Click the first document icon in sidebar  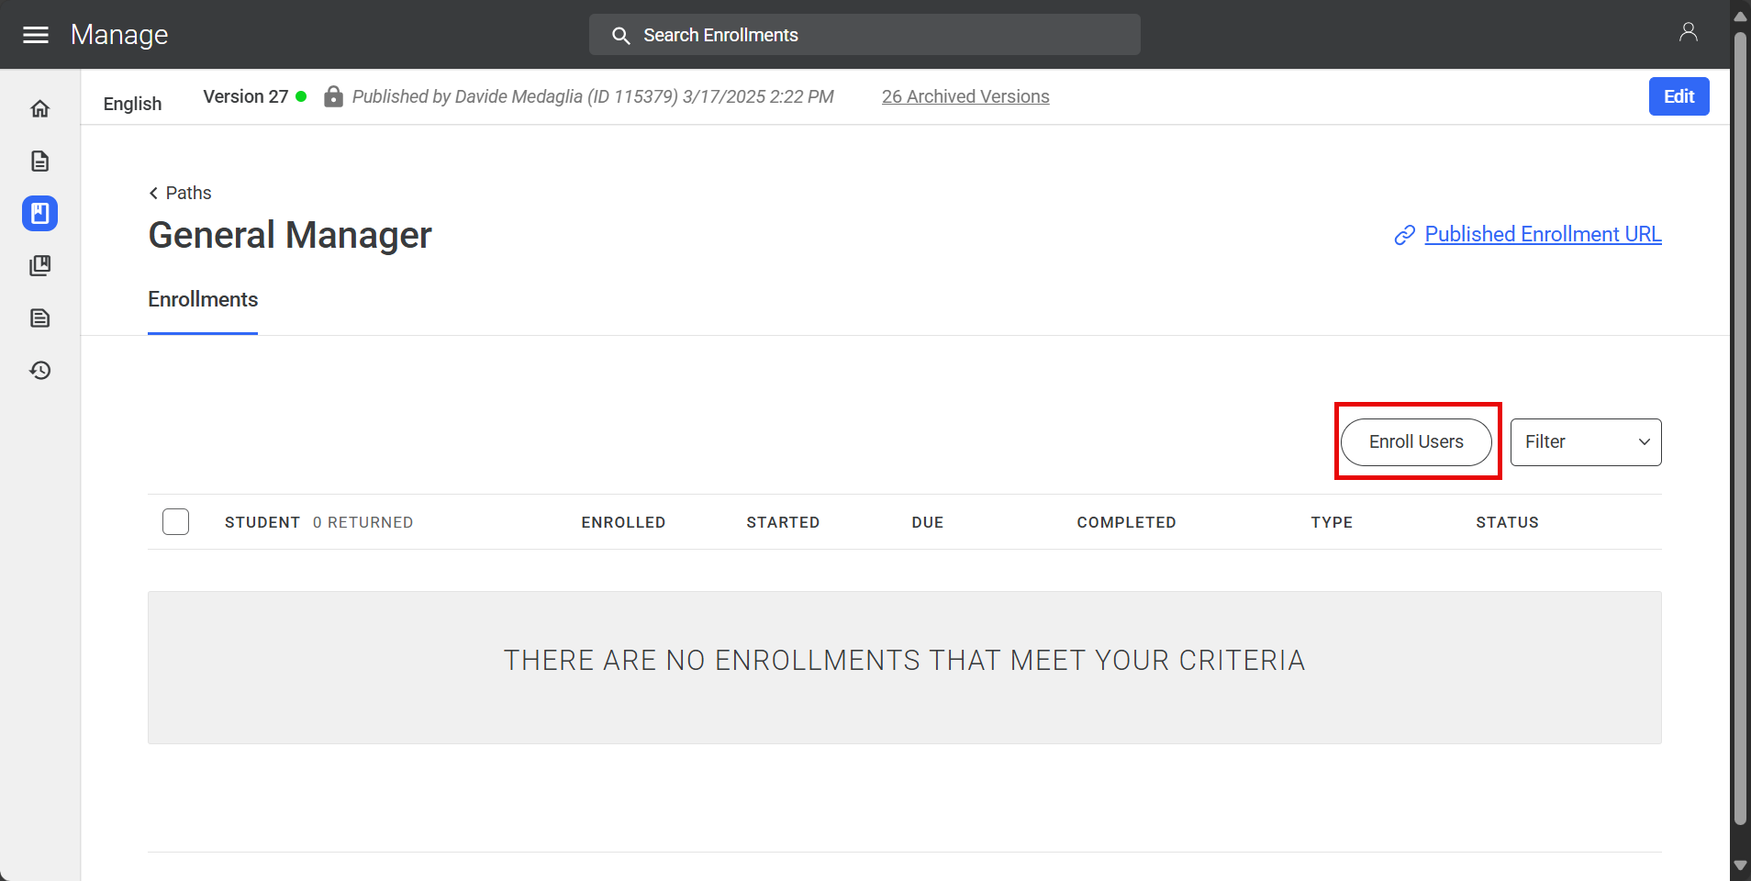click(x=39, y=161)
